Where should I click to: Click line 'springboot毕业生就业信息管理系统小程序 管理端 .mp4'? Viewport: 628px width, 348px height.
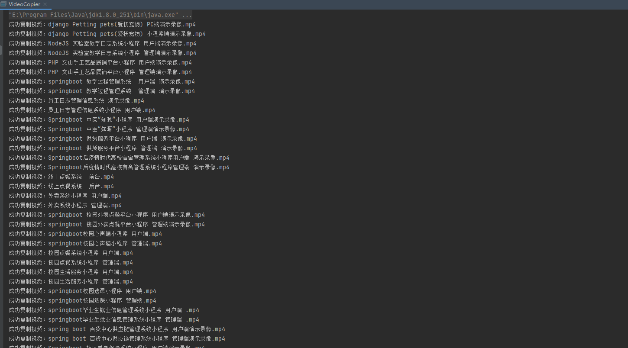[104, 319]
